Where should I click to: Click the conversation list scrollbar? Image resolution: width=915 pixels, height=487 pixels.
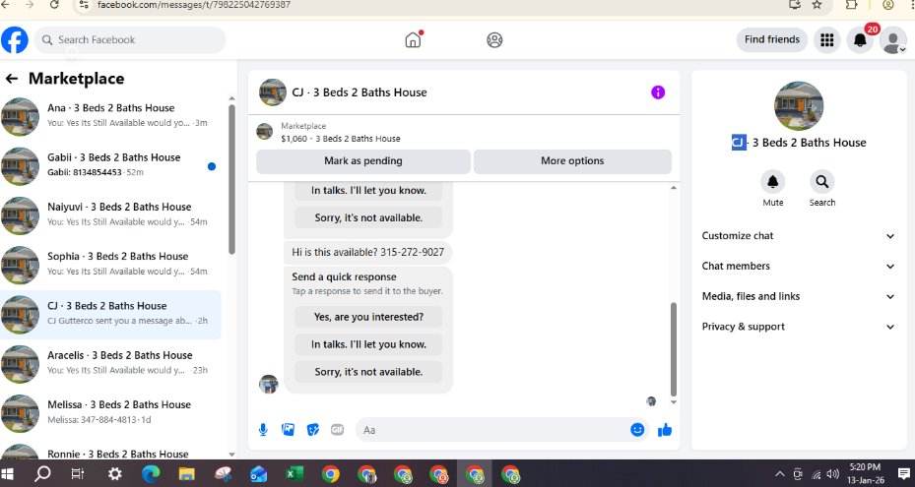point(231,180)
